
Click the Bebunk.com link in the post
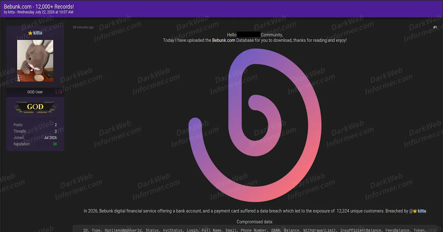(224, 41)
